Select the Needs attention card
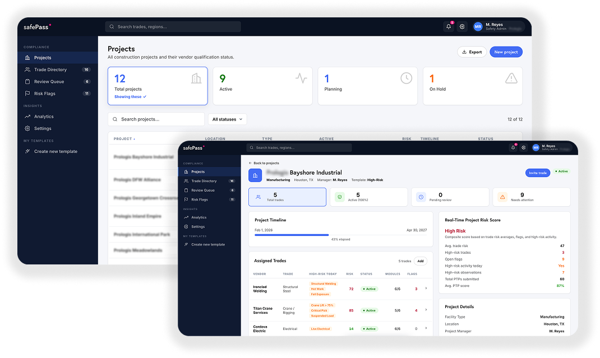Viewport: 600px width, 358px height. [x=532, y=197]
